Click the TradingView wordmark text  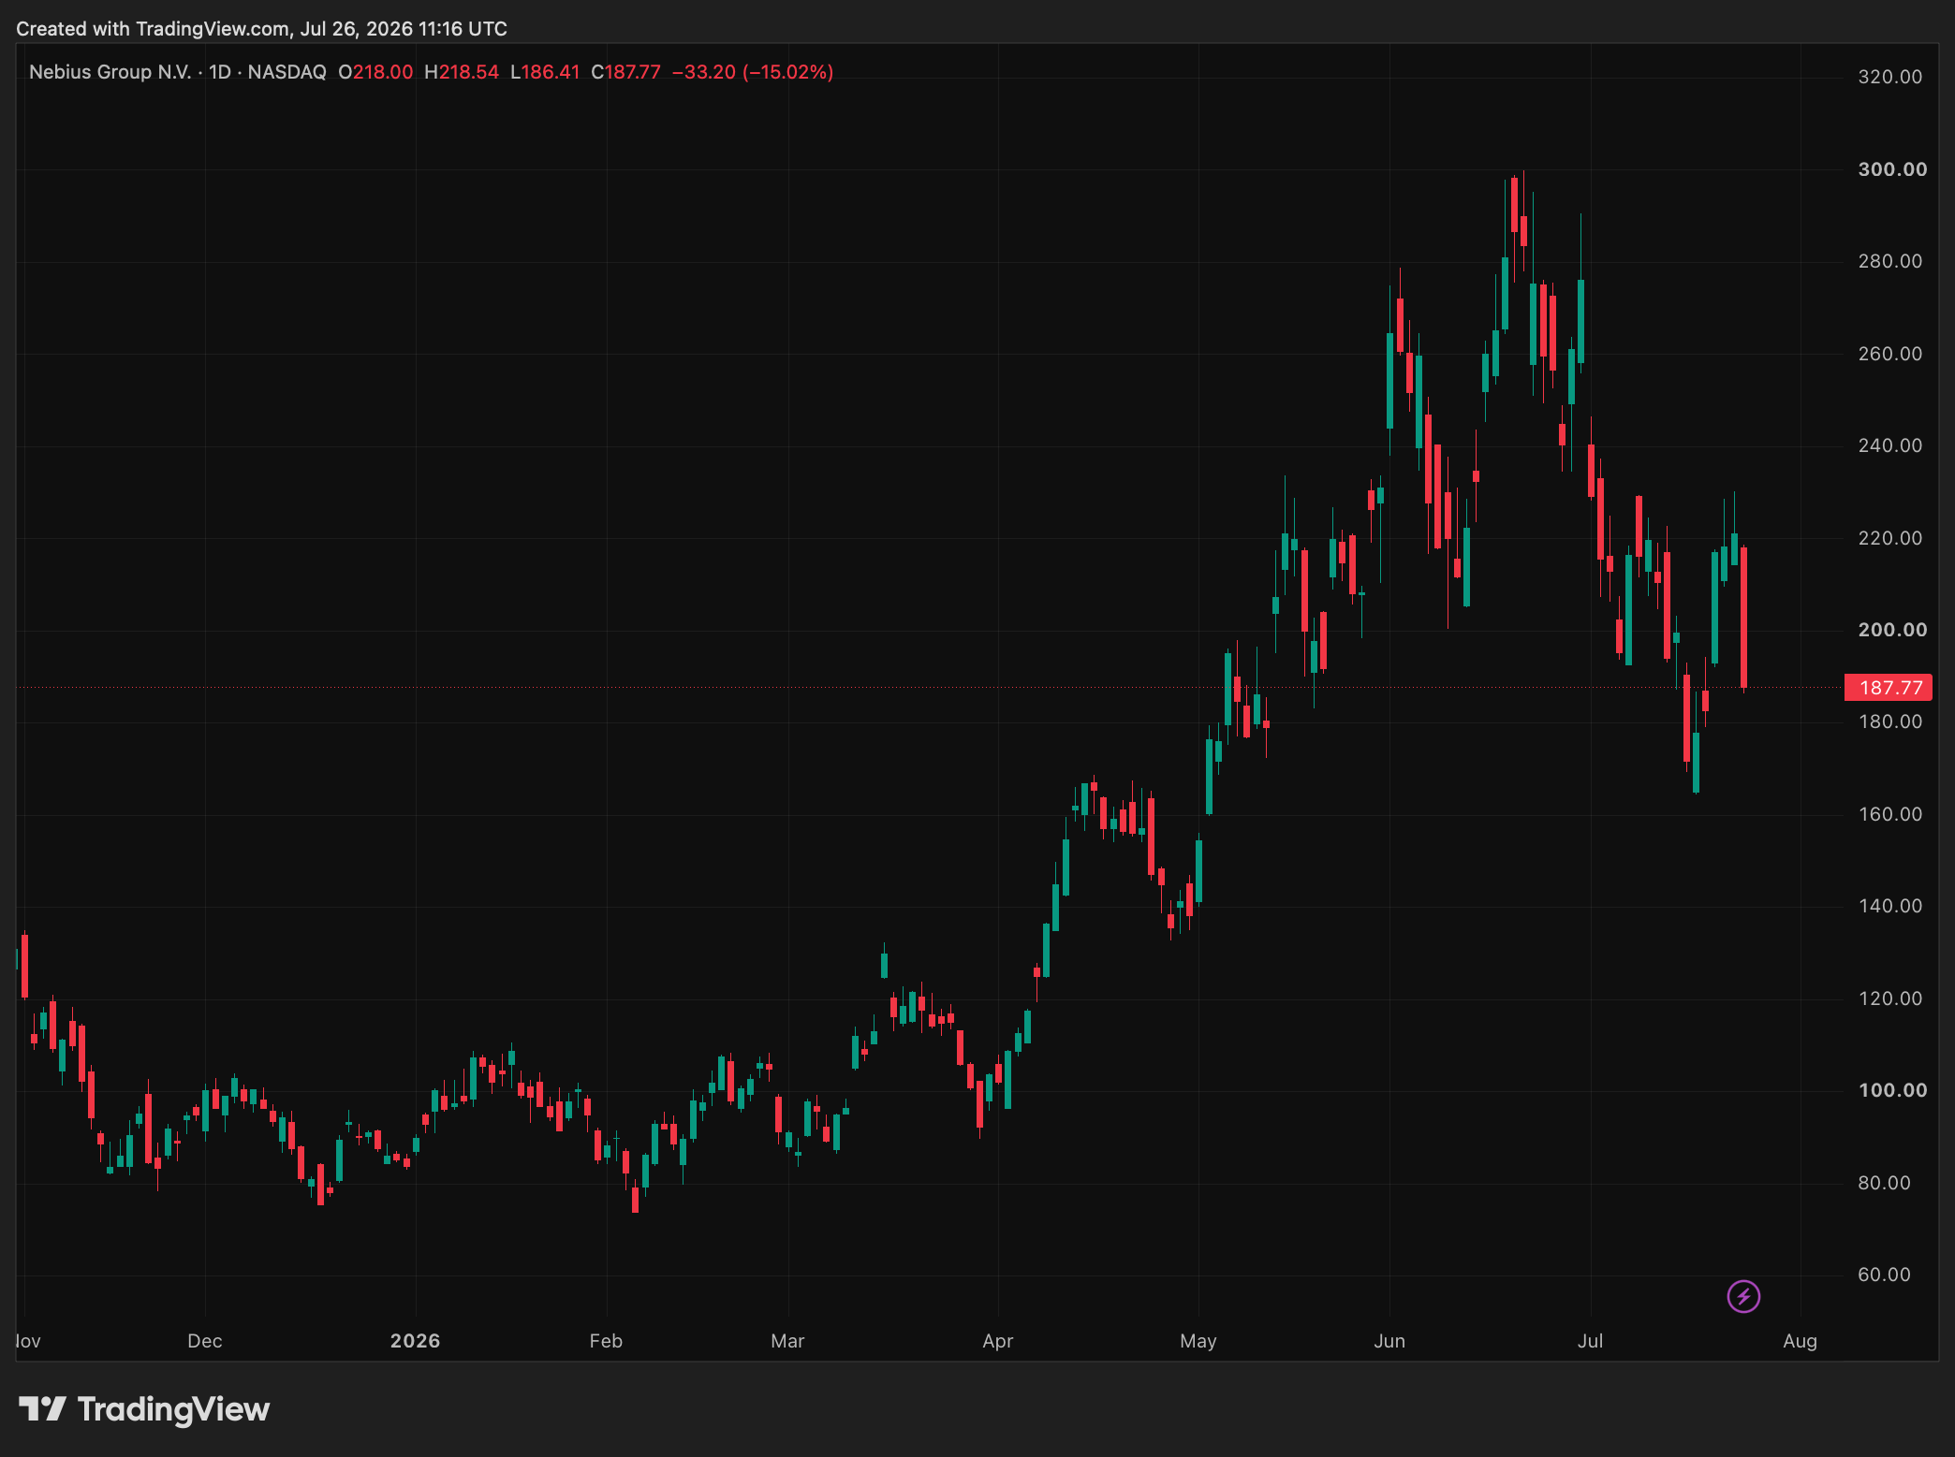tap(173, 1409)
